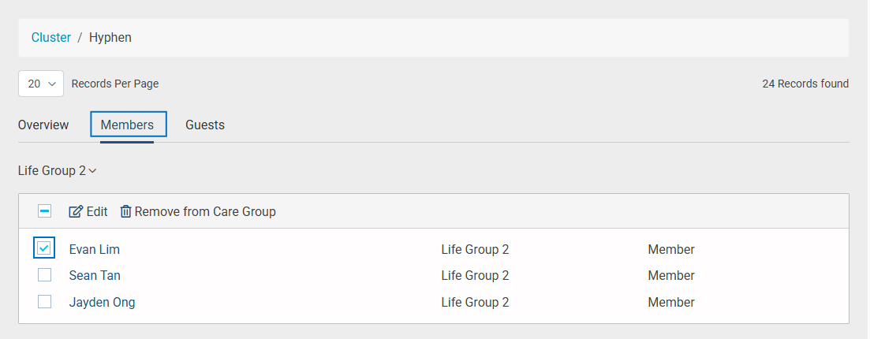
Task: Open the Records Per Page dropdown
Action: point(41,84)
